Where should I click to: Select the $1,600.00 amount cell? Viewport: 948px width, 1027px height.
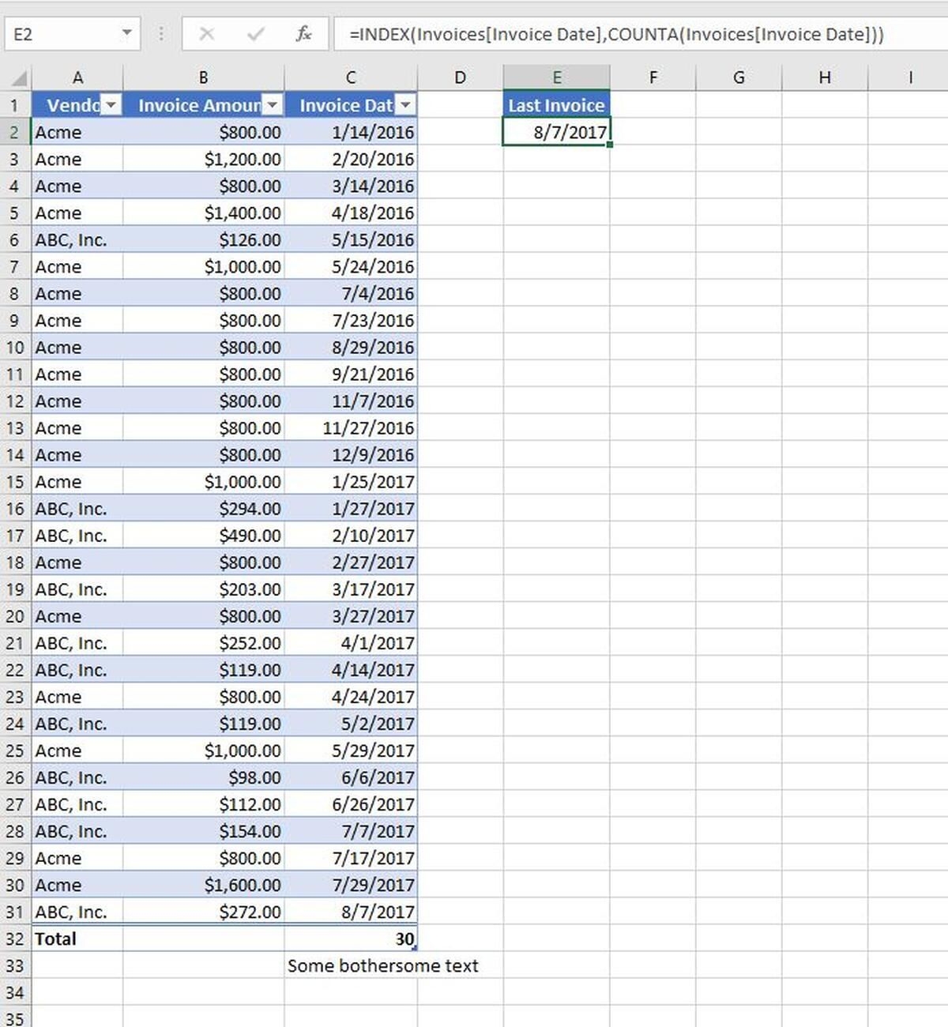pyautogui.click(x=203, y=885)
